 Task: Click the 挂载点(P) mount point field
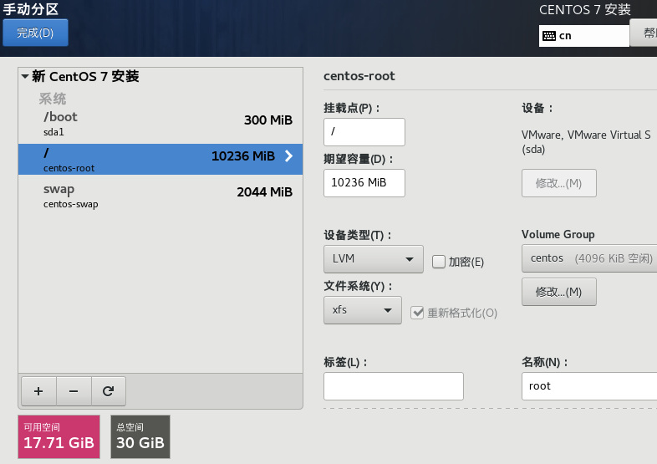click(x=364, y=132)
